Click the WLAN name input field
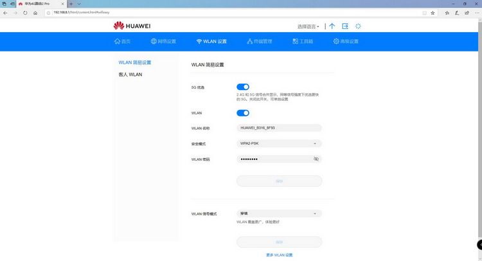 pyautogui.click(x=279, y=128)
